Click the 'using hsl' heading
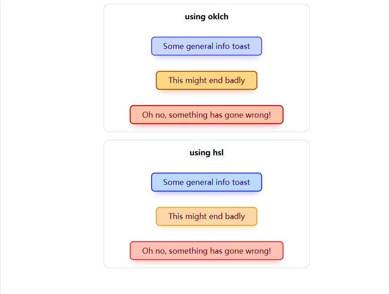 click(206, 153)
